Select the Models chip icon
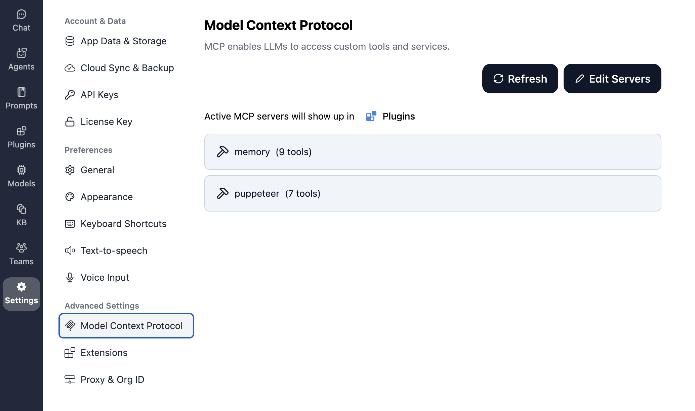This screenshot has width=695, height=411. point(22,176)
